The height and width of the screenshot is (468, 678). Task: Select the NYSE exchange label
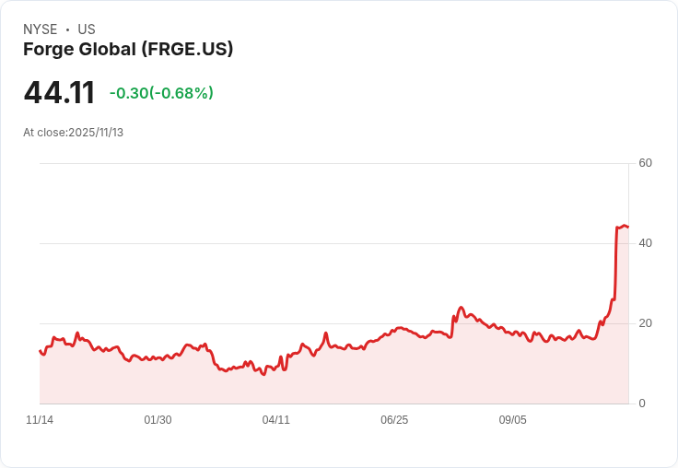40,29
